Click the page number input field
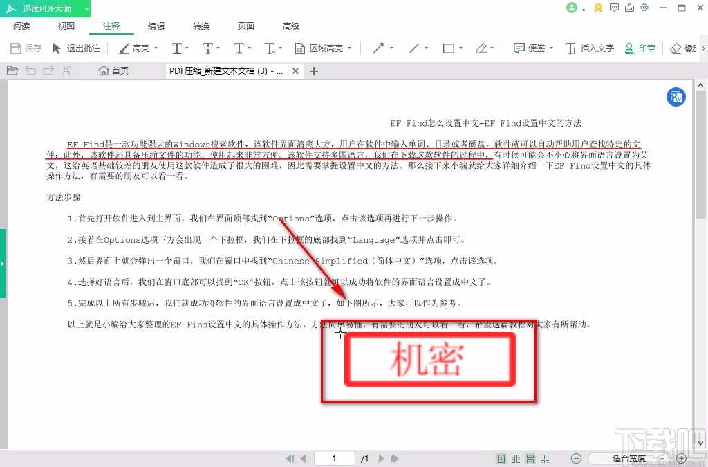708x467 pixels. (335, 458)
